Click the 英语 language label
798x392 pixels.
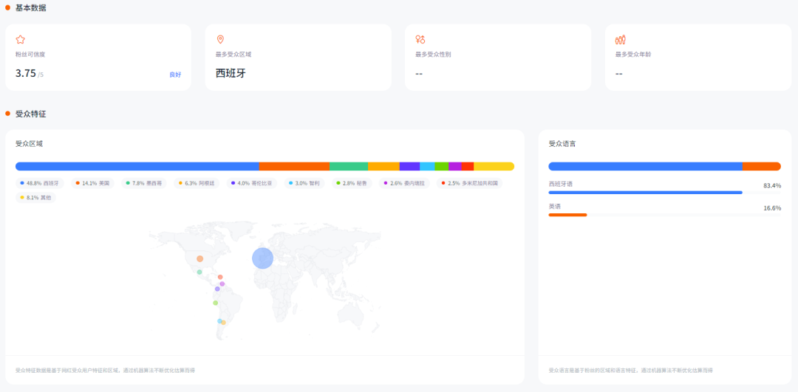(555, 207)
